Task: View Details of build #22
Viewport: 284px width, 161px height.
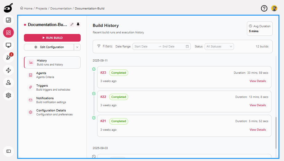Action: (258, 105)
